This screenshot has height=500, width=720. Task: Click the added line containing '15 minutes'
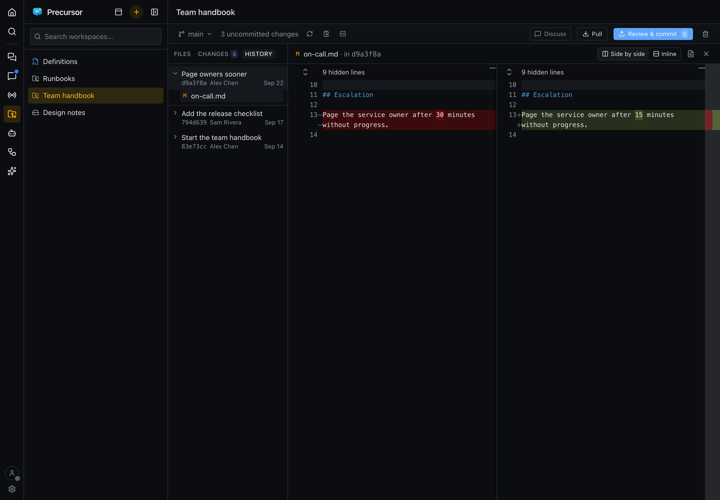pyautogui.click(x=613, y=120)
